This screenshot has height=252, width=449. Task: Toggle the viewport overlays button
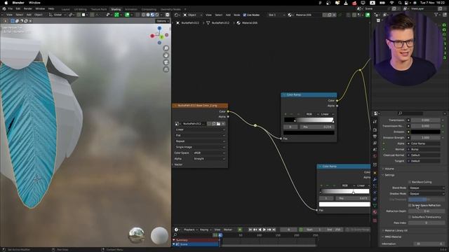pos(127,15)
